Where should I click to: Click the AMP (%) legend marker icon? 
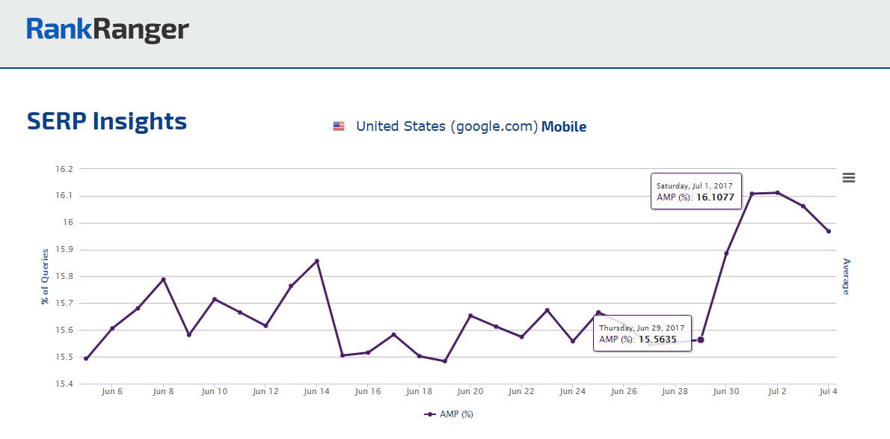pyautogui.click(x=430, y=414)
